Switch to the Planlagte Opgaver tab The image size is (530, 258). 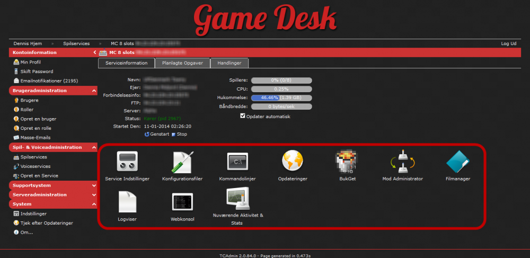point(182,63)
